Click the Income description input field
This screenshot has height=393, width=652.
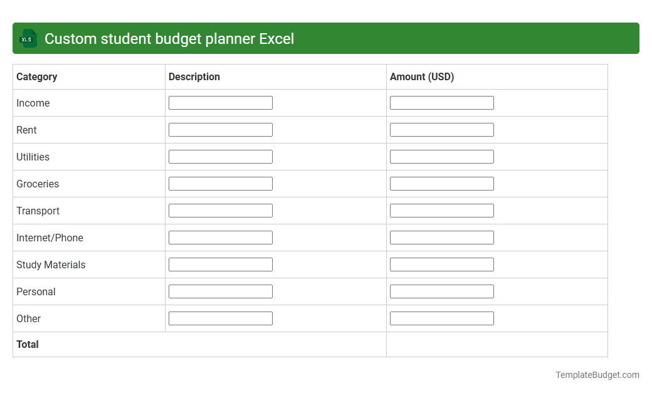pyautogui.click(x=220, y=102)
